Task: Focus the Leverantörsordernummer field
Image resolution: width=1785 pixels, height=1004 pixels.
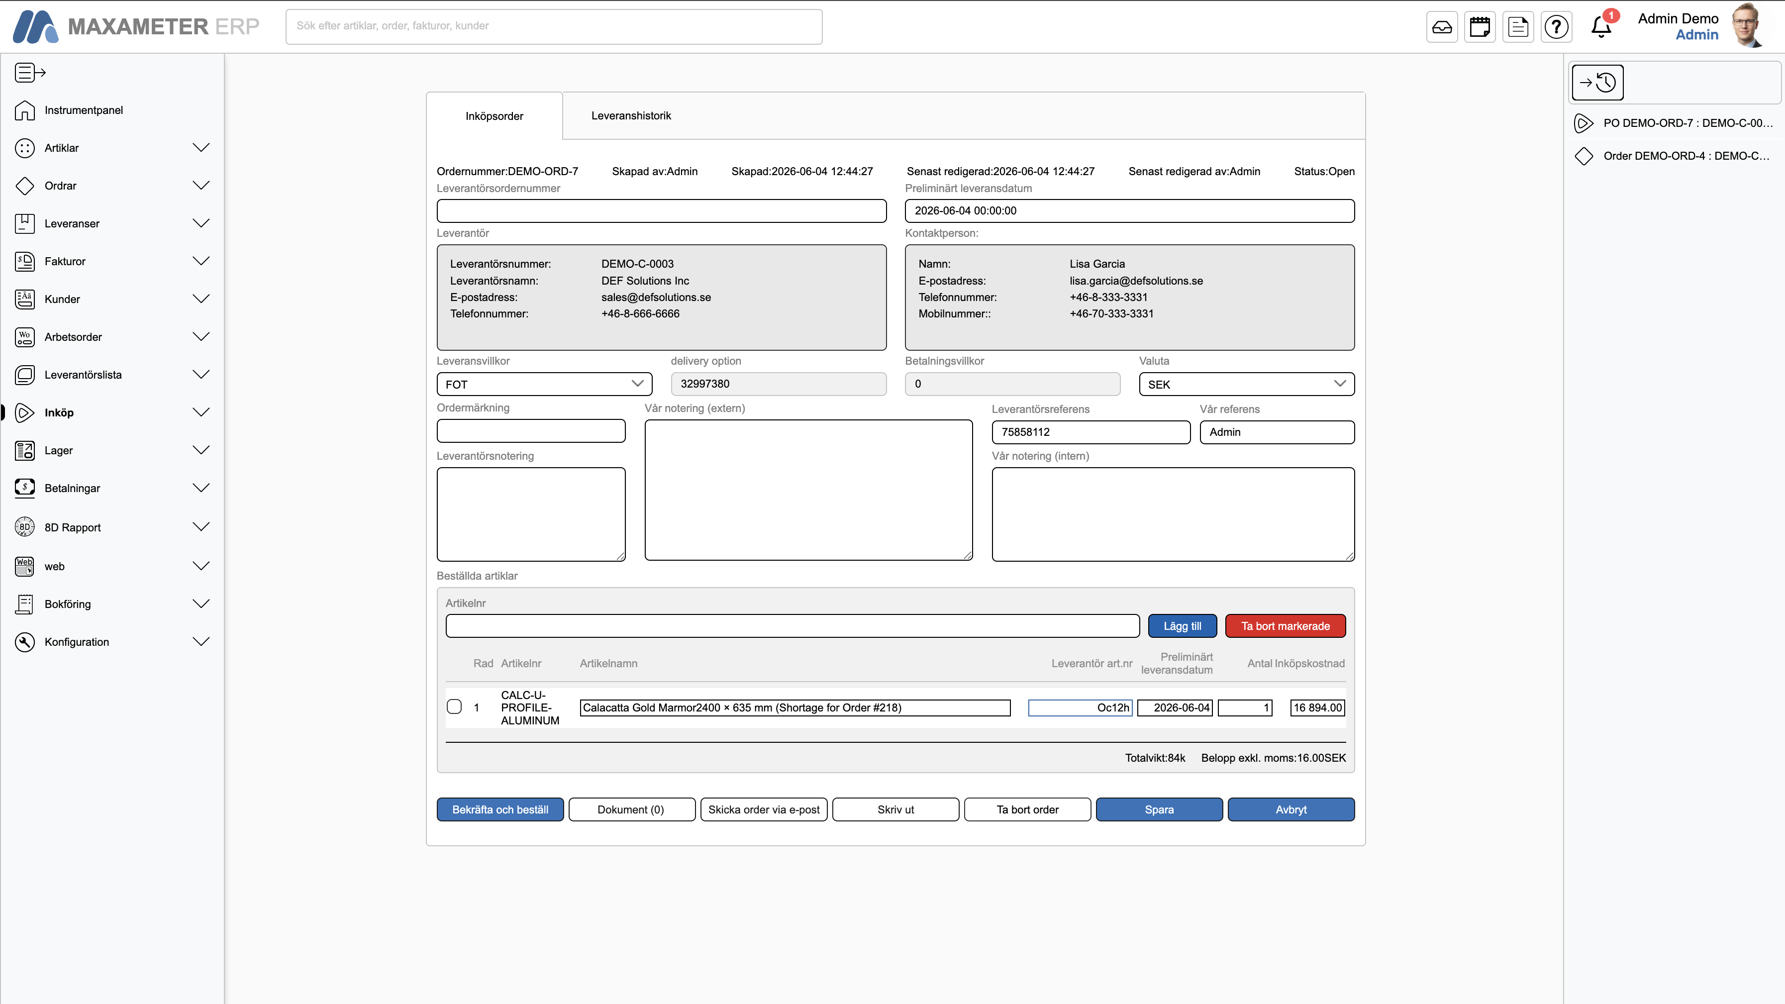Action: pos(661,210)
